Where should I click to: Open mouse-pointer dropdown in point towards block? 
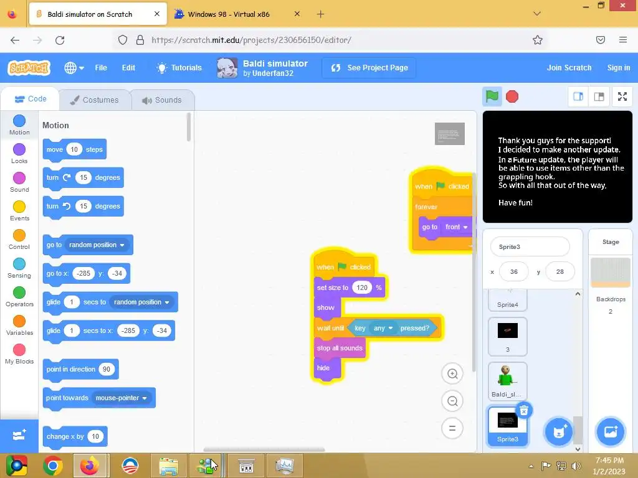pyautogui.click(x=121, y=398)
